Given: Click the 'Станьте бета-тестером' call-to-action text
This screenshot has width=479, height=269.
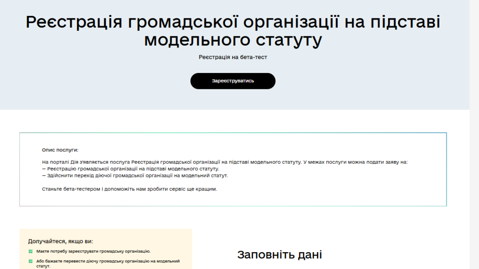Looking at the screenshot, I should pyautogui.click(x=129, y=189).
